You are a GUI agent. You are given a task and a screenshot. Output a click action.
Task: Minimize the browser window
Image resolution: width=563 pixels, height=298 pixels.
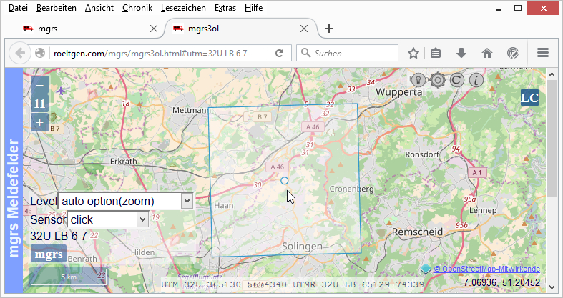[498, 9]
